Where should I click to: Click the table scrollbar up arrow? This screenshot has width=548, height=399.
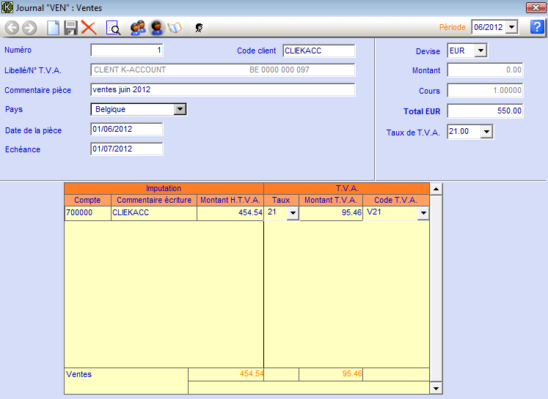click(x=436, y=189)
